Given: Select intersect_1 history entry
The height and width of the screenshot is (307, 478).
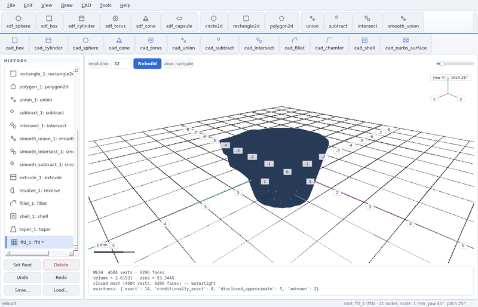Looking at the screenshot, I should (x=39, y=125).
